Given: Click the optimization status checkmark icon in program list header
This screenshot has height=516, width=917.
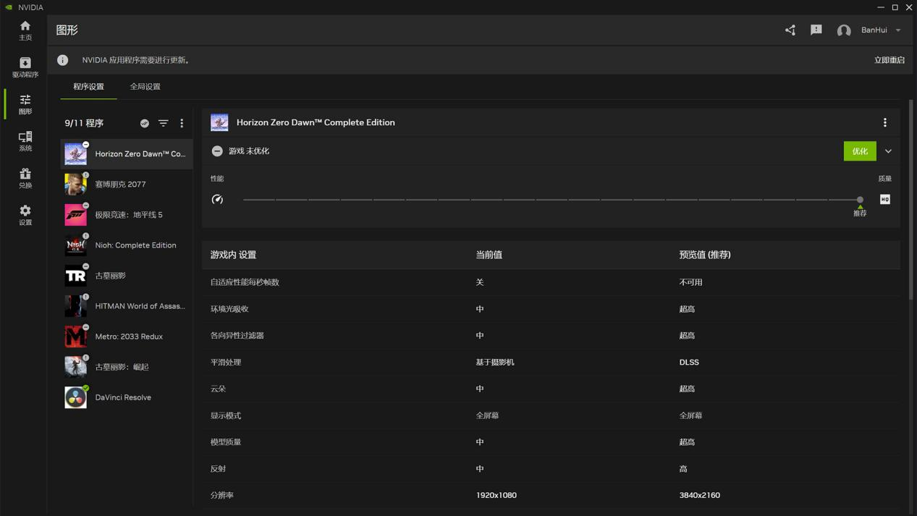Looking at the screenshot, I should click(145, 124).
